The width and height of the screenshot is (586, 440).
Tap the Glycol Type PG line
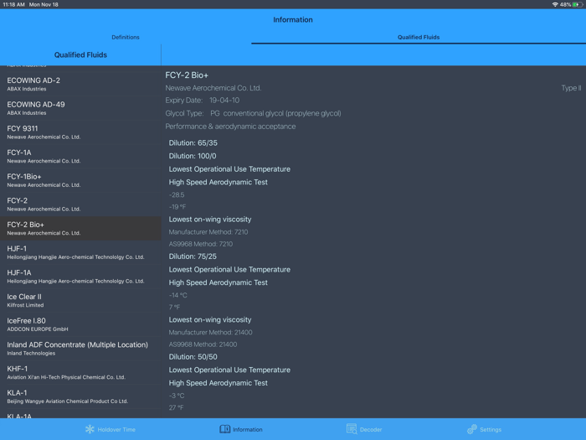click(x=253, y=113)
